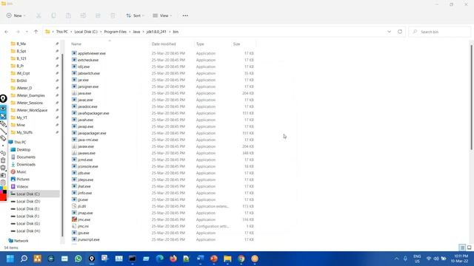Select the line drawing annotation tool
Screen dimensions: 474x266
[3, 131]
